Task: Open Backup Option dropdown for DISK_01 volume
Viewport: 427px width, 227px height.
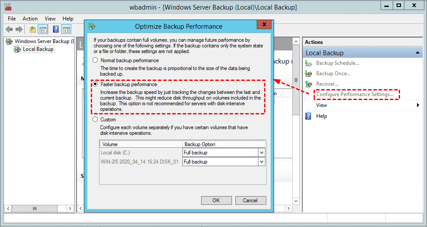Action: pos(261,162)
